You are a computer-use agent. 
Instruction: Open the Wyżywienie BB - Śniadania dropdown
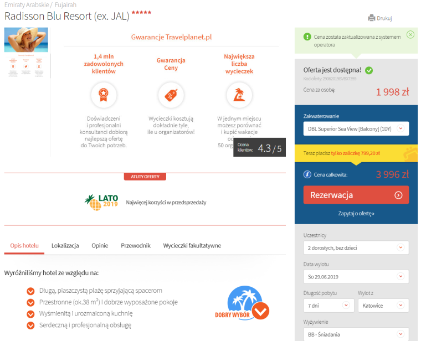(356, 334)
